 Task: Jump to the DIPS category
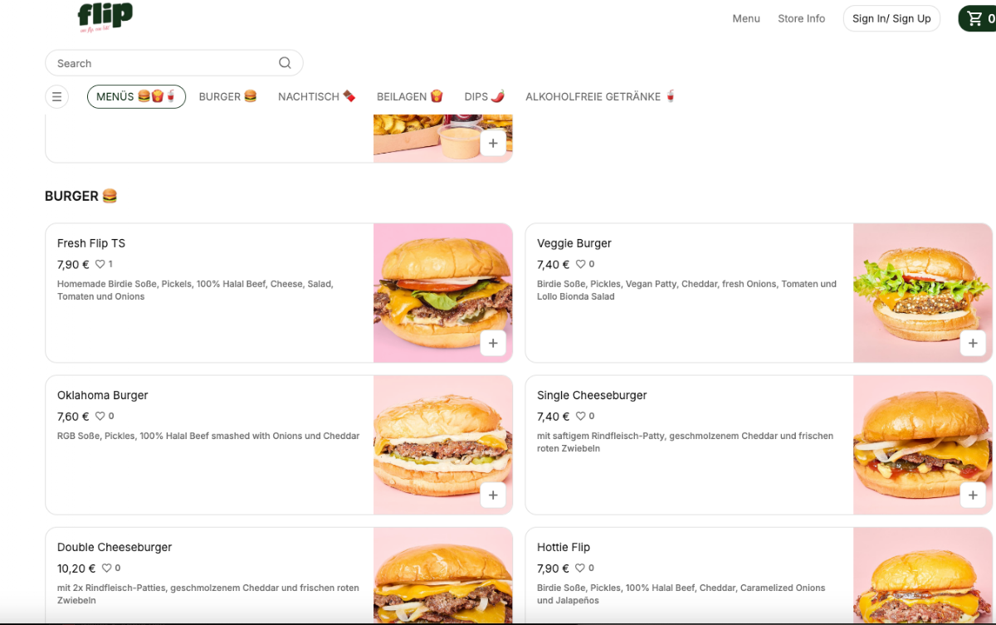(485, 97)
